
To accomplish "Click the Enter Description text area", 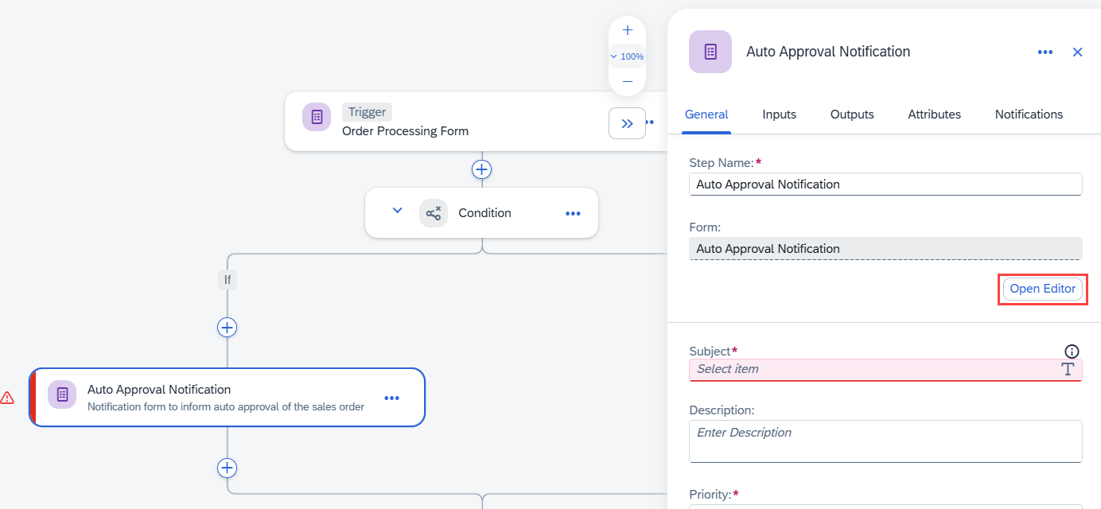I will pyautogui.click(x=885, y=441).
